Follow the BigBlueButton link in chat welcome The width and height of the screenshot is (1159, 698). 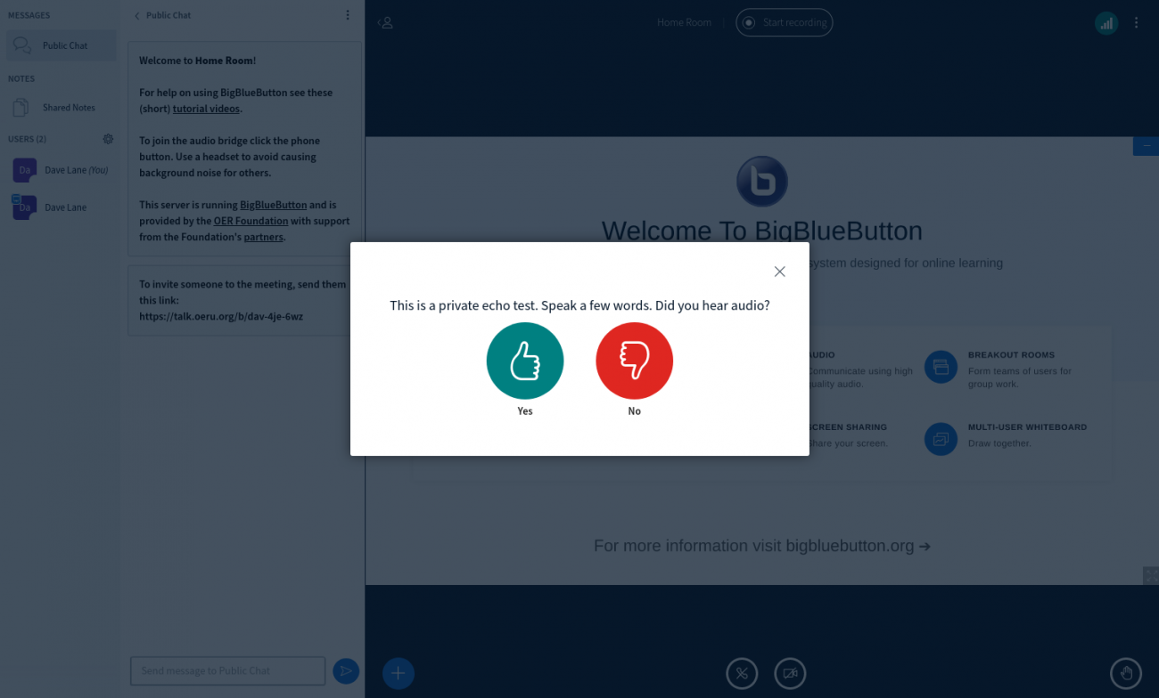point(273,205)
